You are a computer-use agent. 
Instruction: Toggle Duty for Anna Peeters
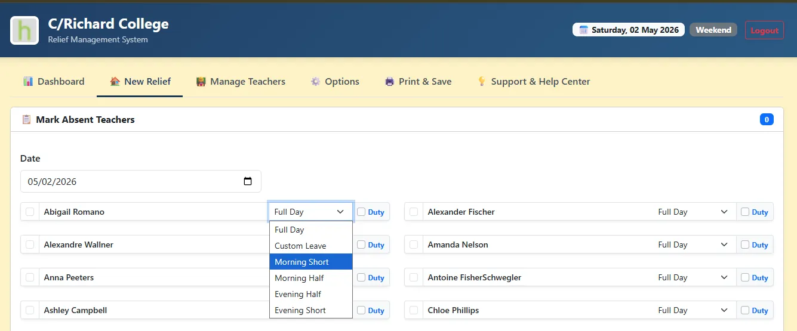[361, 277]
